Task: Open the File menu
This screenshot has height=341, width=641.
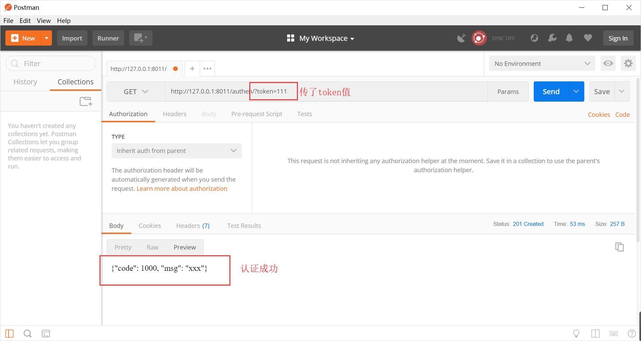Action: (8, 21)
